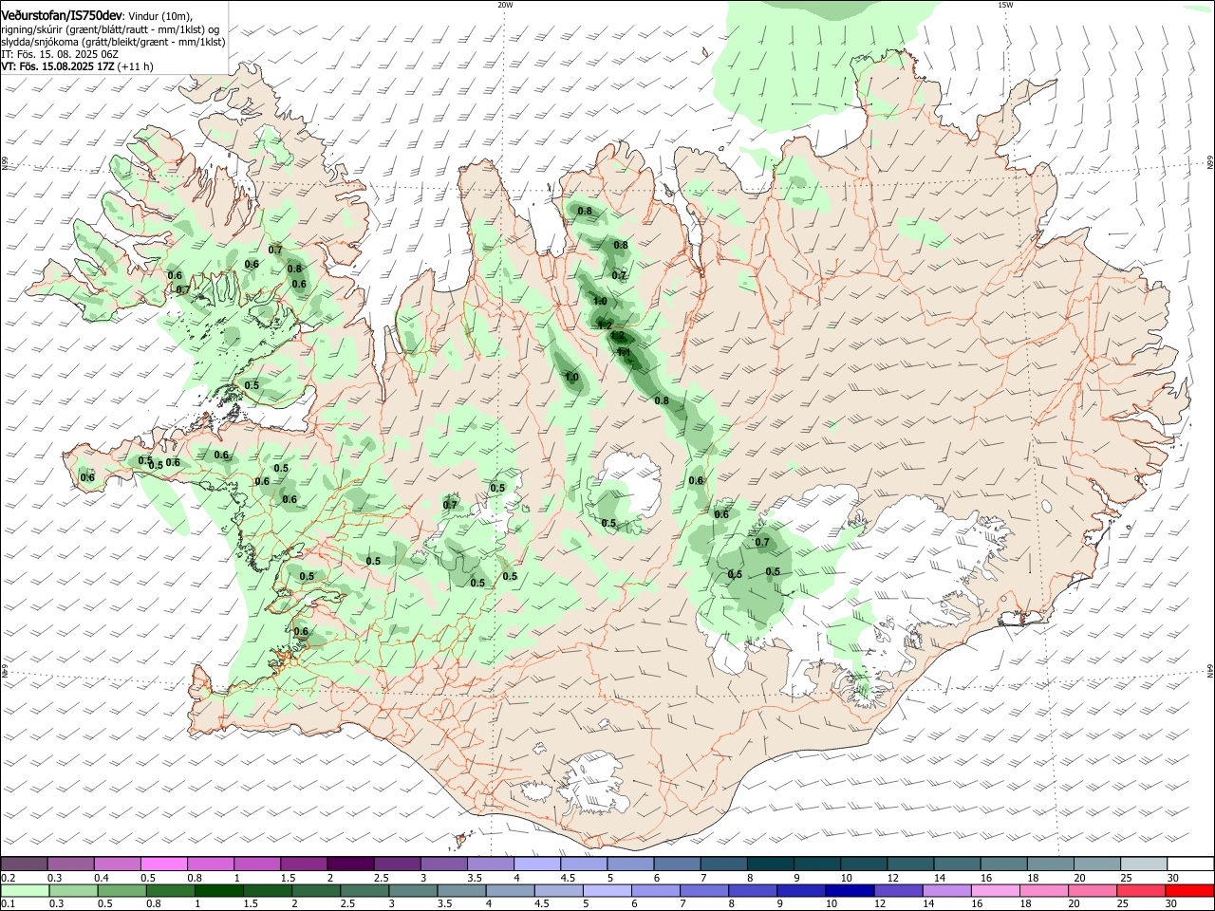
Task: Click the Veðurstofan/IS750dev title text
Action: point(62,15)
